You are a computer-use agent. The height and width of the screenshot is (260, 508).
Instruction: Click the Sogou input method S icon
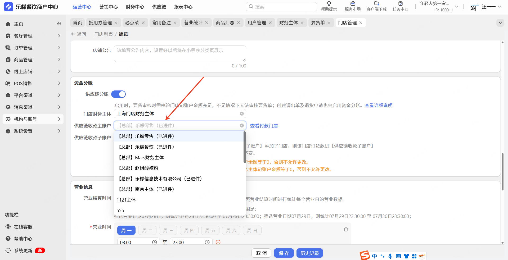pos(365,256)
